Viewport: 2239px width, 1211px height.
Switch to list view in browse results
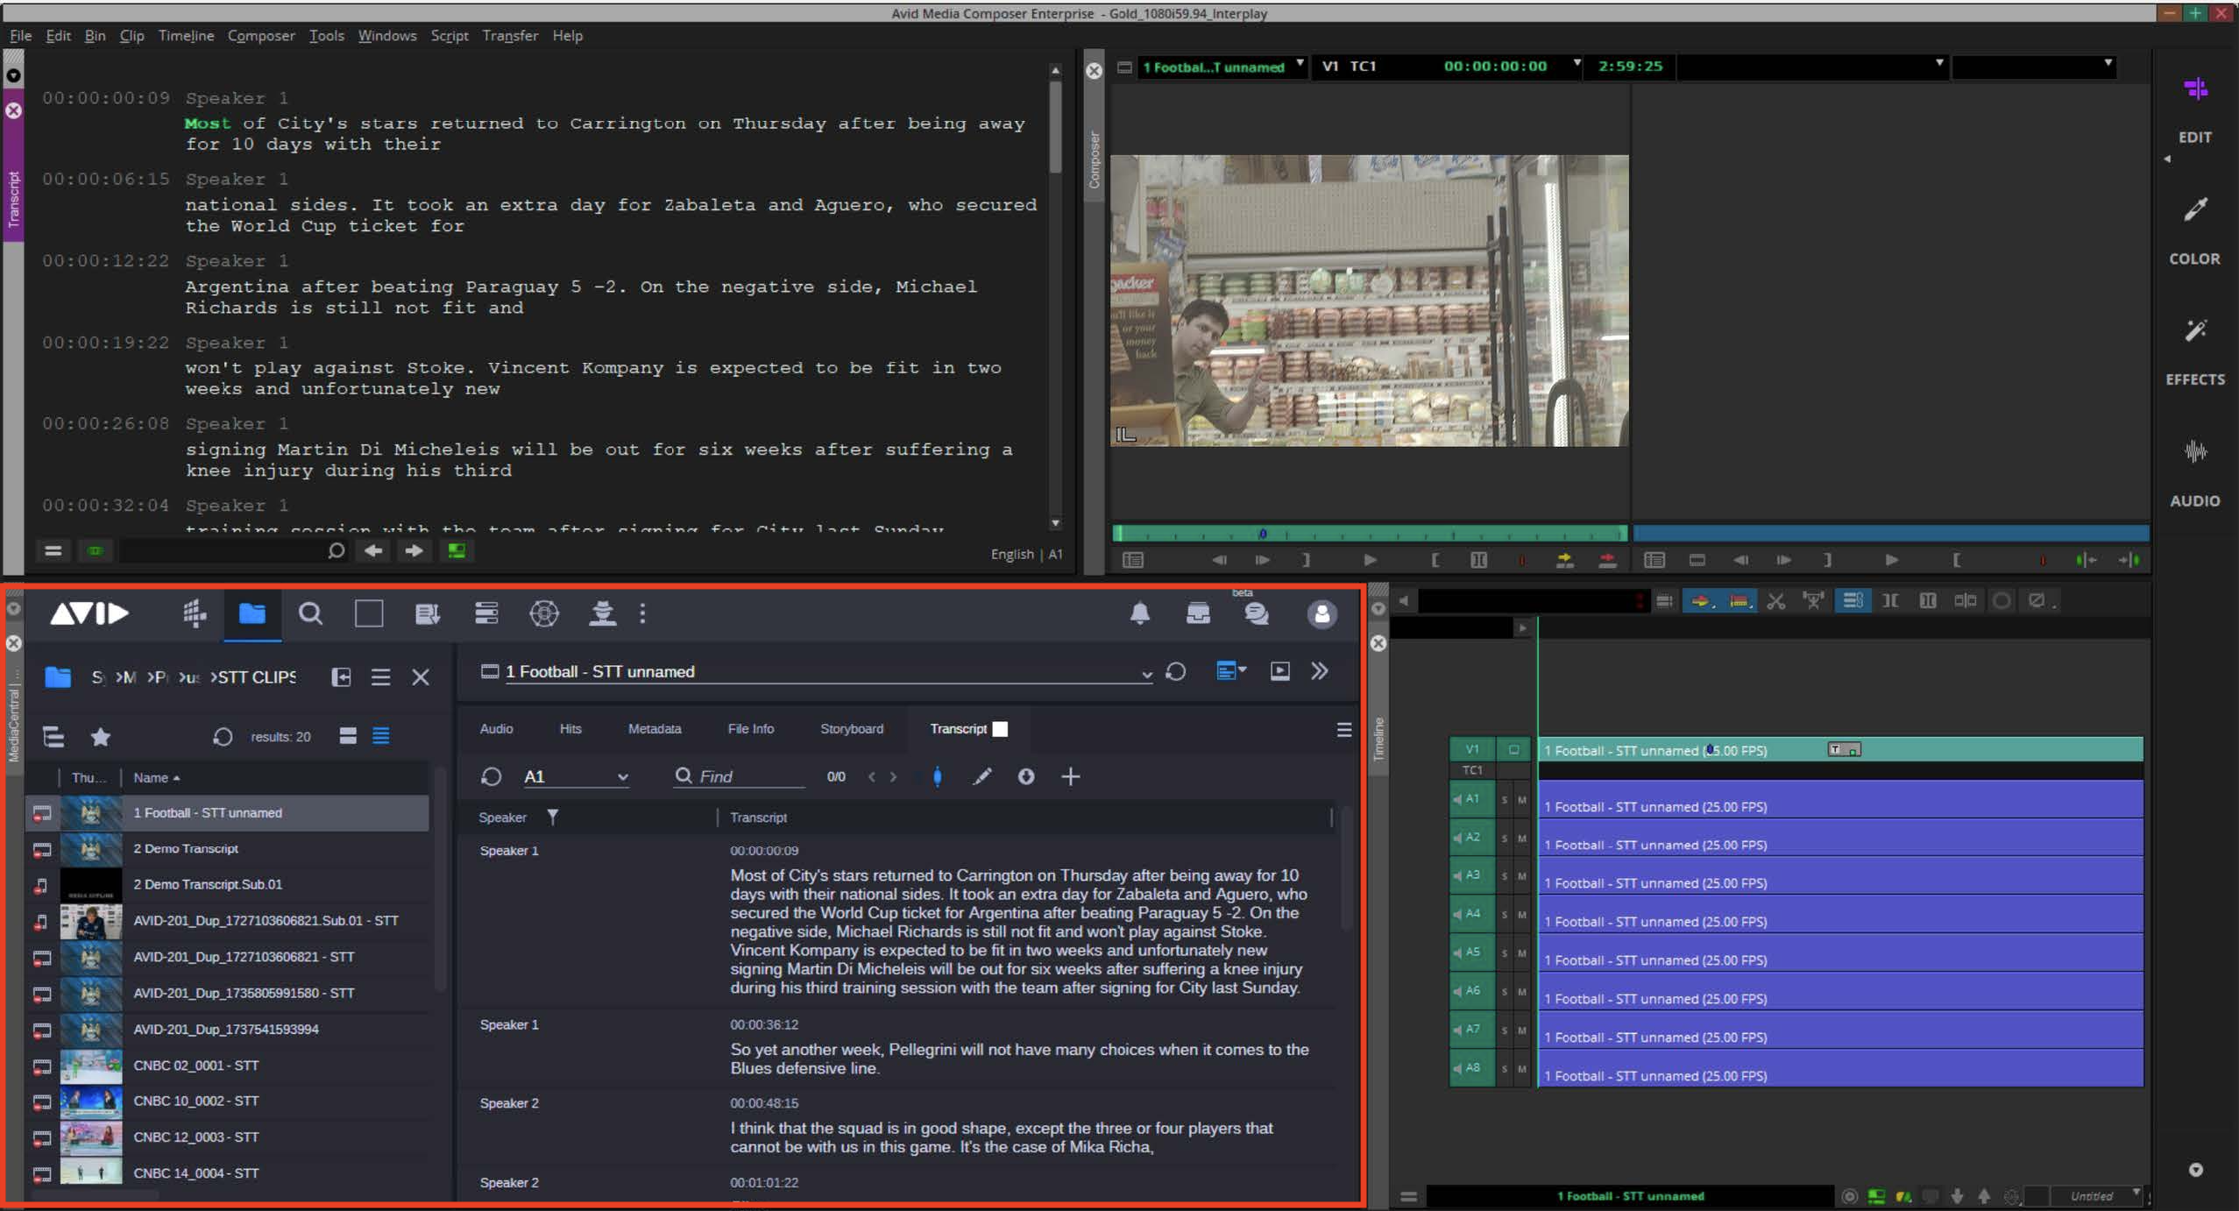380,736
